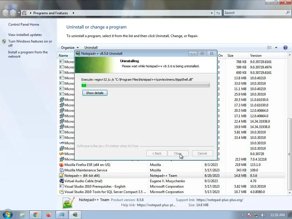Click the shield icon for Windows features
Screen dimensions: 292x219
pyautogui.click(x=4, y=41)
